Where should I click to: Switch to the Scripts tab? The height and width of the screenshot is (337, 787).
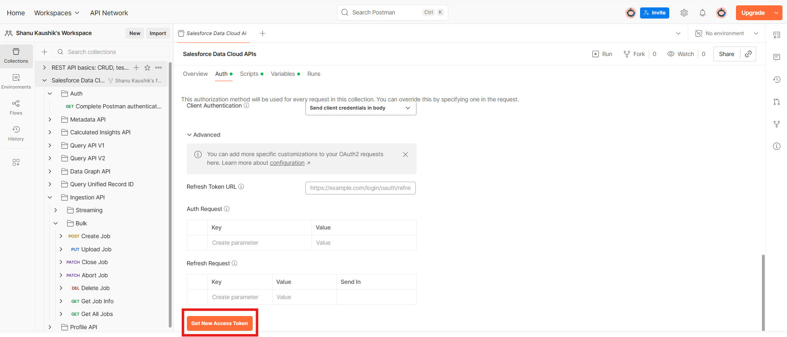(249, 74)
